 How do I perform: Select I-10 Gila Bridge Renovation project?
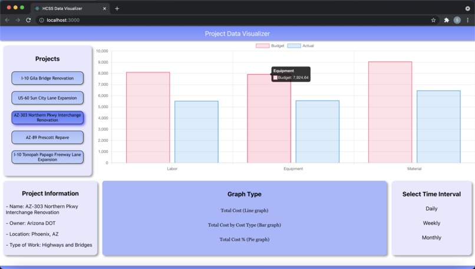pos(48,78)
